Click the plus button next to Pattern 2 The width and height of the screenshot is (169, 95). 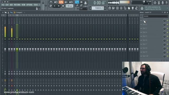pyautogui.click(x=105, y=8)
